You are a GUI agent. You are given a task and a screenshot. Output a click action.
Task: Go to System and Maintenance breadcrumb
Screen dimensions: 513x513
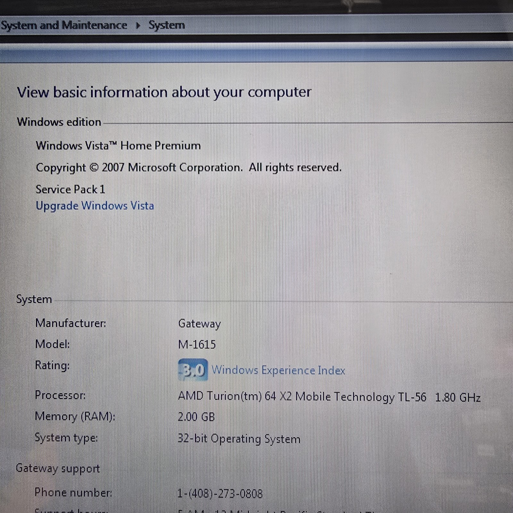pyautogui.click(x=64, y=25)
